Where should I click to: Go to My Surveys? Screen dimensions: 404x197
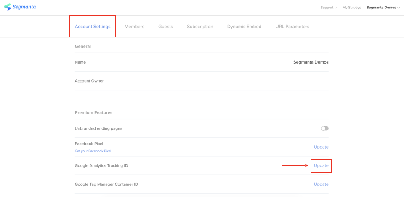[352, 8]
